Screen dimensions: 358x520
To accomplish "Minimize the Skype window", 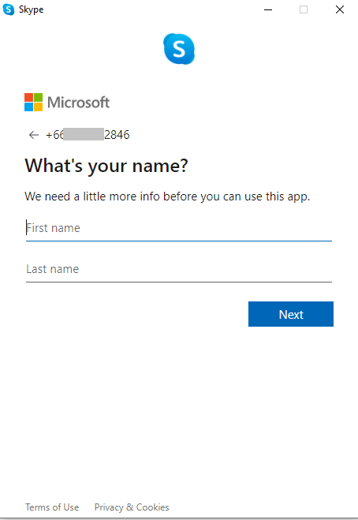I will 268,9.
